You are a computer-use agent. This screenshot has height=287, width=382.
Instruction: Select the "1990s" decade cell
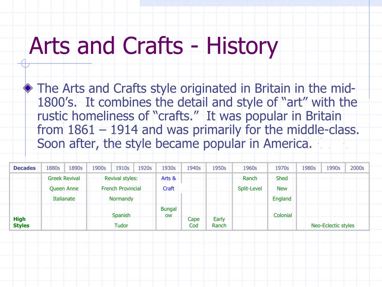tap(333, 168)
